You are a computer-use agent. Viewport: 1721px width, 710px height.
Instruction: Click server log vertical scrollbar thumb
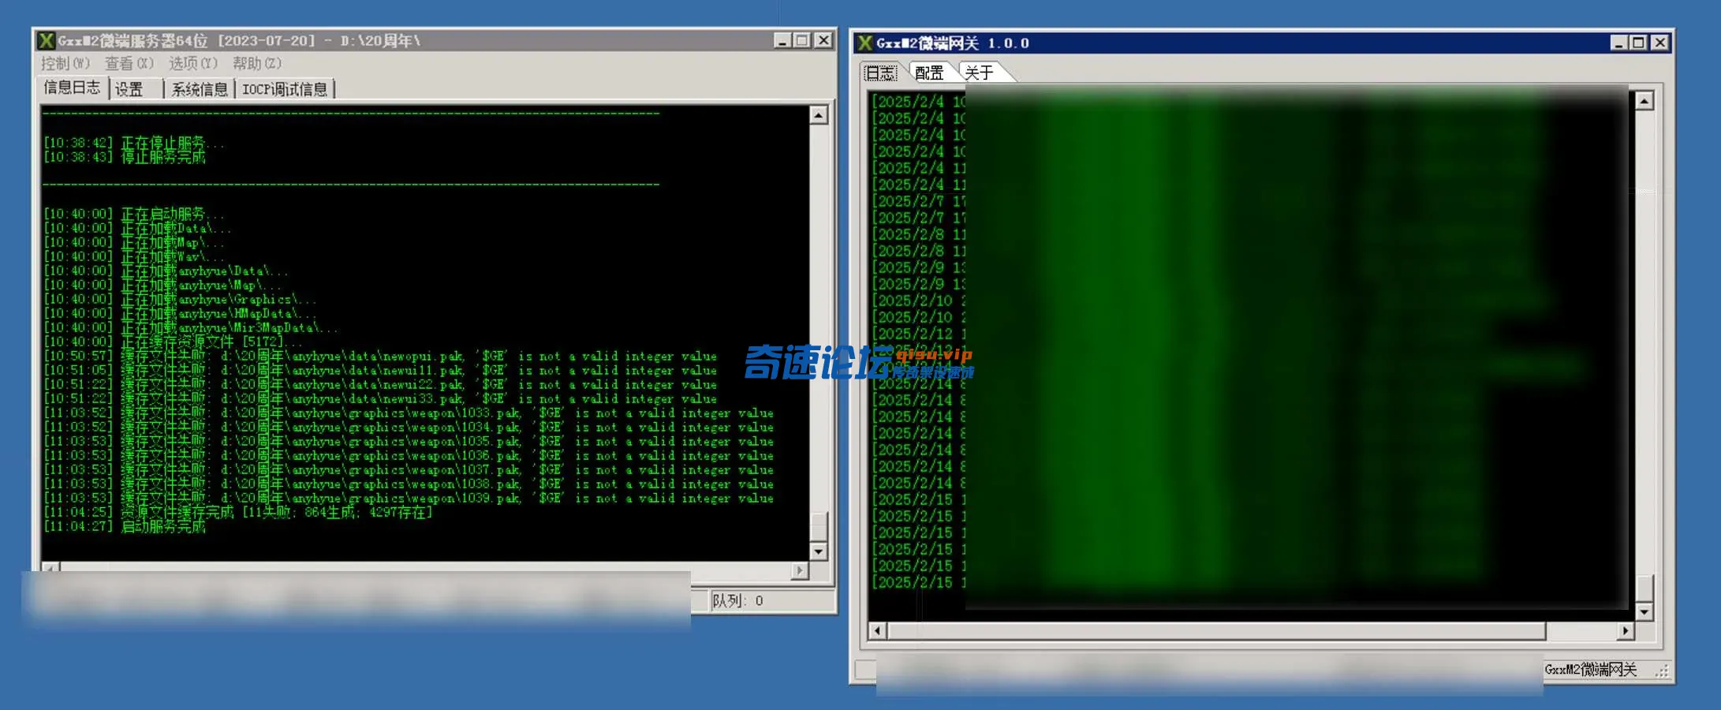pyautogui.click(x=819, y=527)
